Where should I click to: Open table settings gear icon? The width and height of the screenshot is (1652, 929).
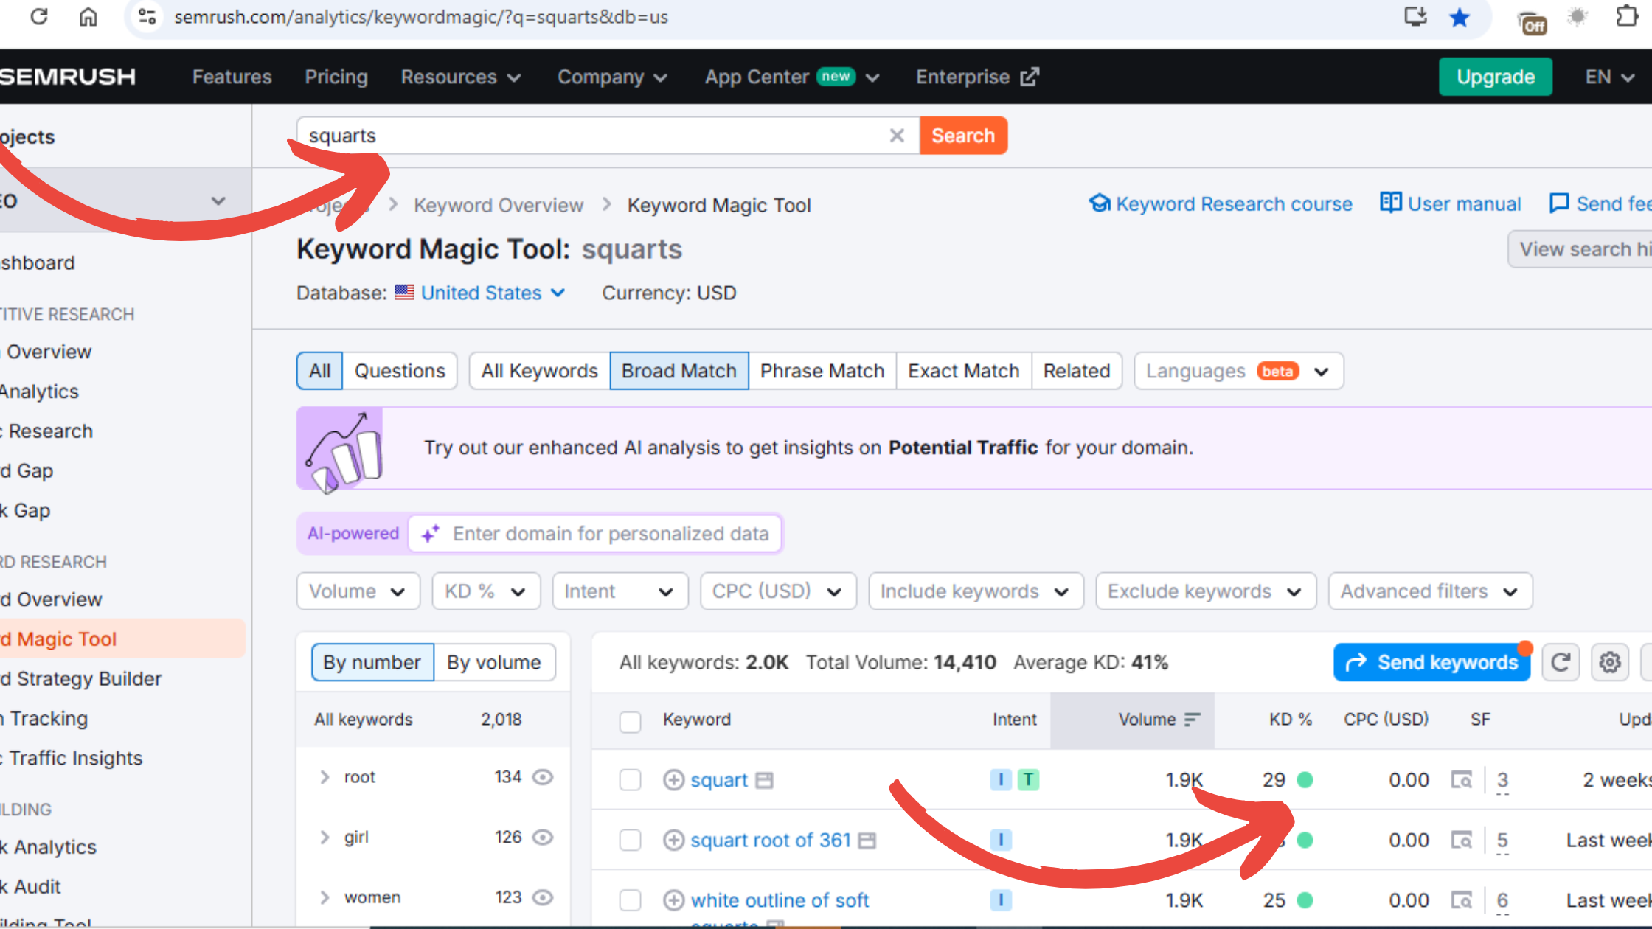1610,662
